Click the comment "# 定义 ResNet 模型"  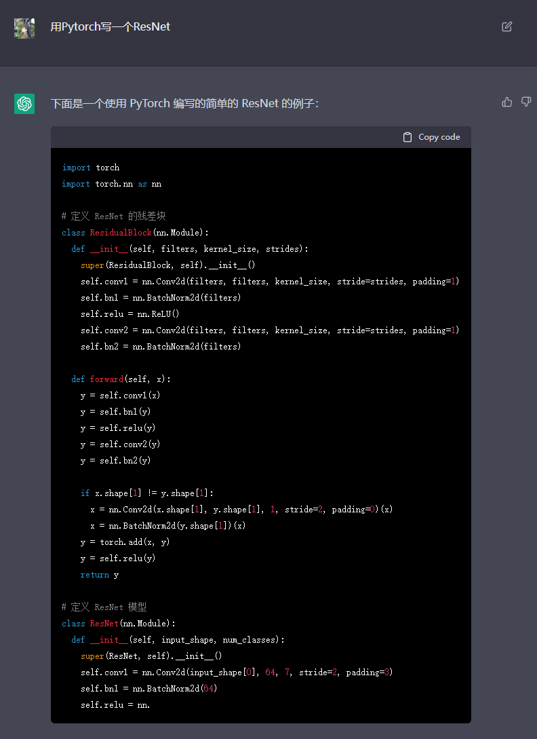click(x=104, y=607)
